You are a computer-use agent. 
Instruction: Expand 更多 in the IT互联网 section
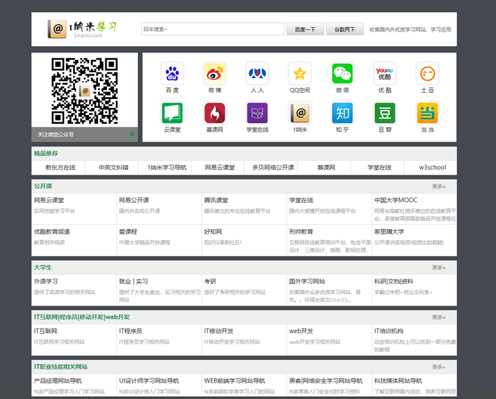pos(439,317)
